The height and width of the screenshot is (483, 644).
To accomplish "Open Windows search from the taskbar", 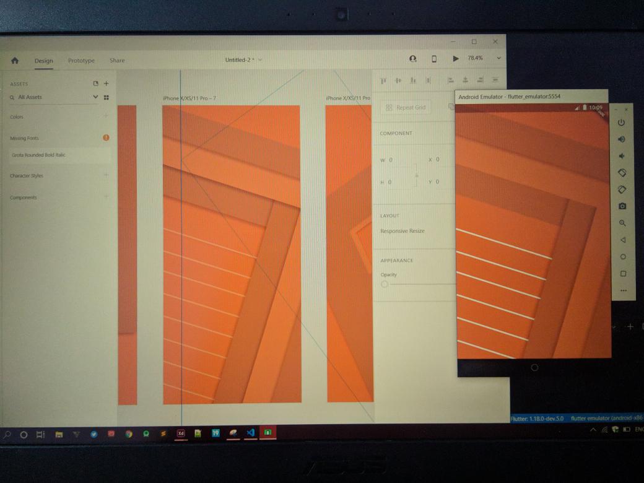I will (x=7, y=434).
